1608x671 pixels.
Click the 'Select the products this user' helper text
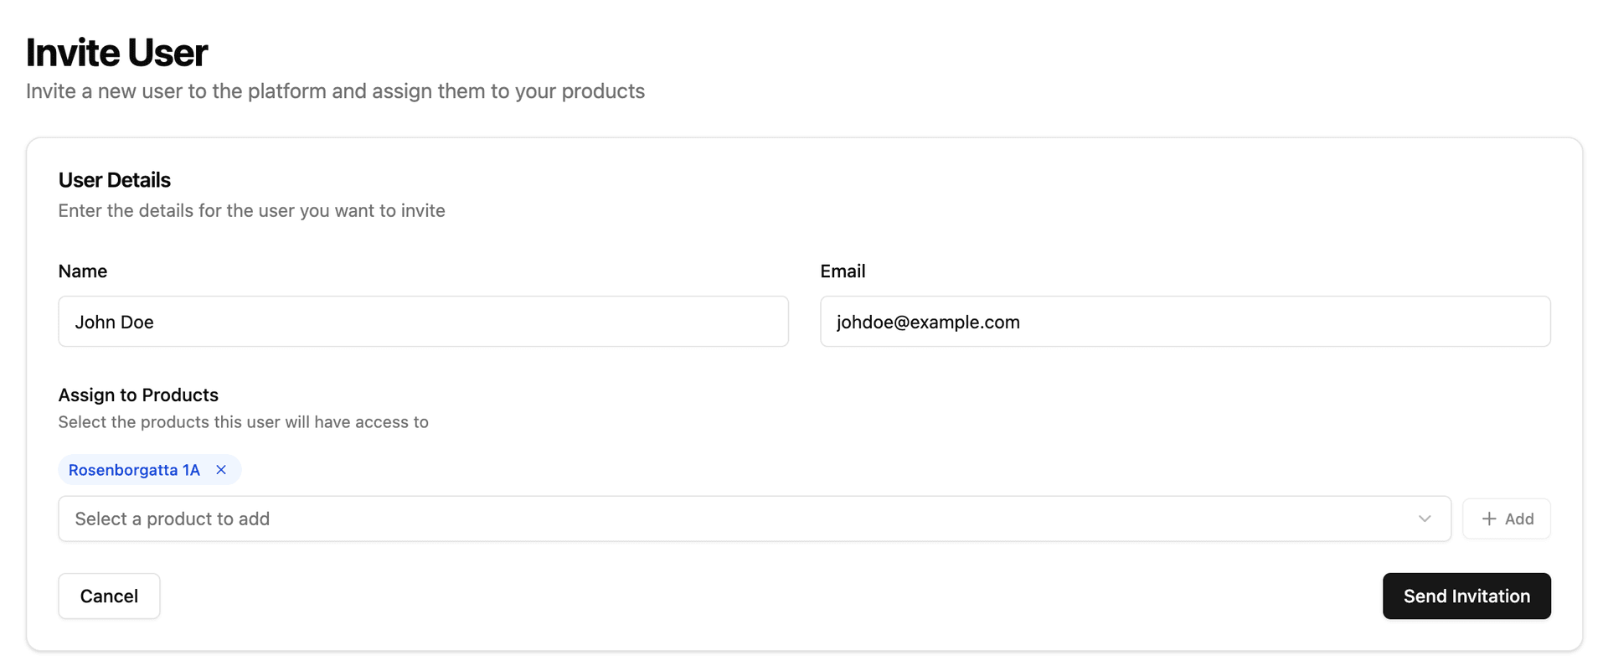click(243, 422)
